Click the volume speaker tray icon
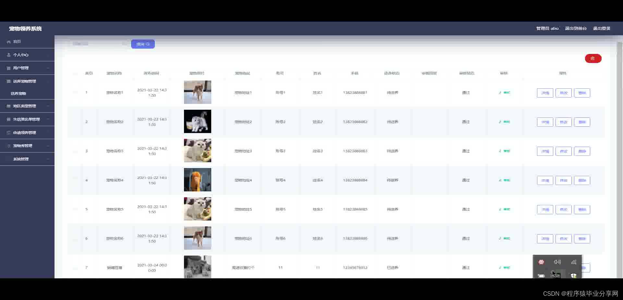Image resolution: width=623 pixels, height=300 pixels. tap(557, 262)
